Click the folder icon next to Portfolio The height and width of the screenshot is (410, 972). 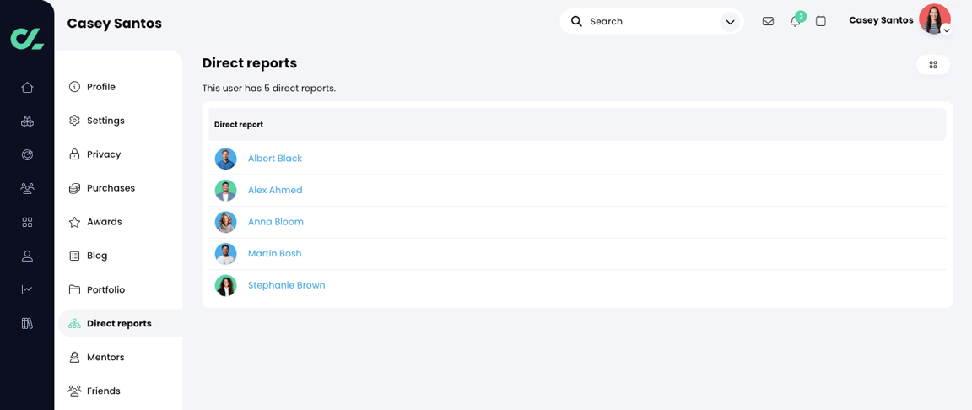pyautogui.click(x=74, y=290)
